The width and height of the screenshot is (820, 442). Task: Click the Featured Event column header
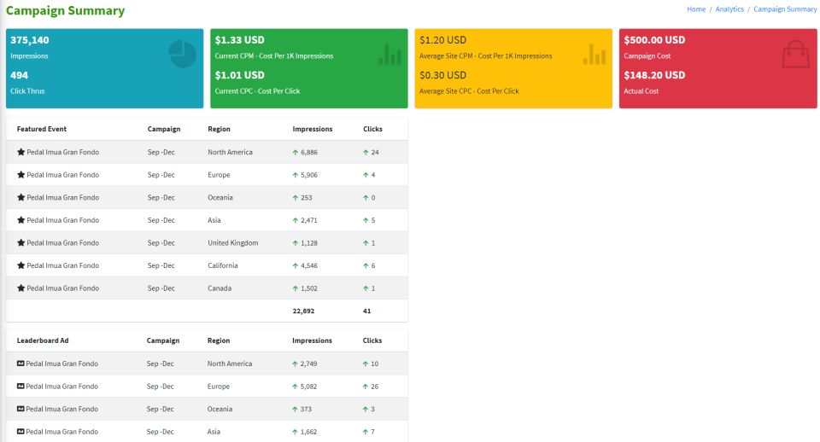[x=43, y=130]
